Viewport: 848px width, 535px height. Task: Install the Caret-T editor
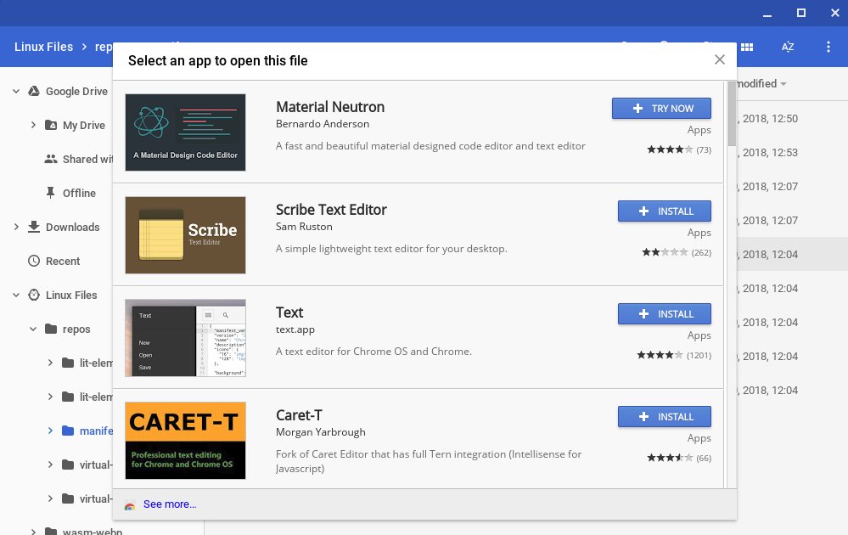(664, 416)
